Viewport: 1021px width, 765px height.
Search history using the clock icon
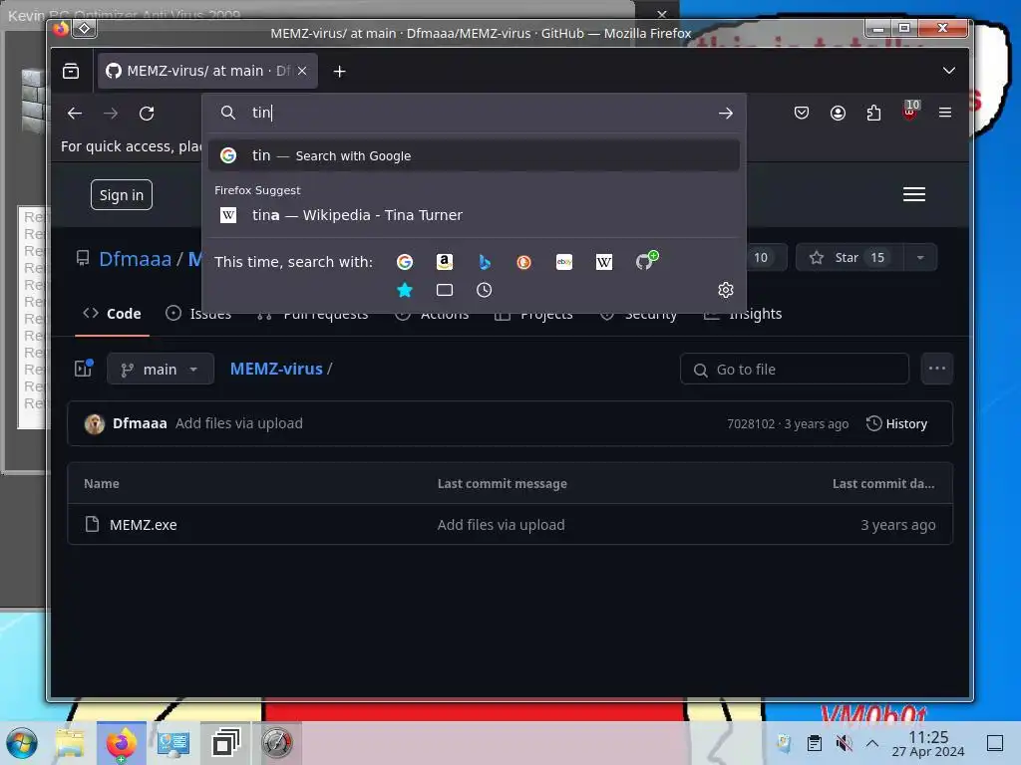point(484,290)
